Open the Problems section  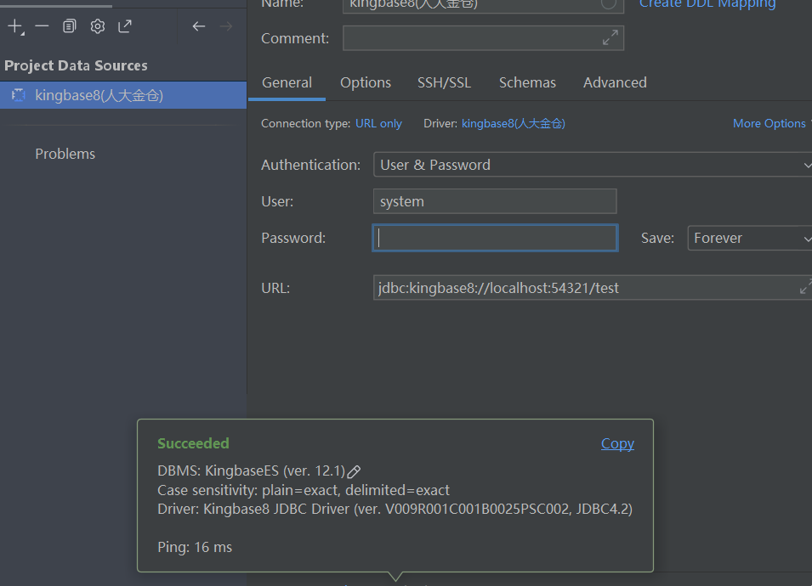tap(65, 154)
